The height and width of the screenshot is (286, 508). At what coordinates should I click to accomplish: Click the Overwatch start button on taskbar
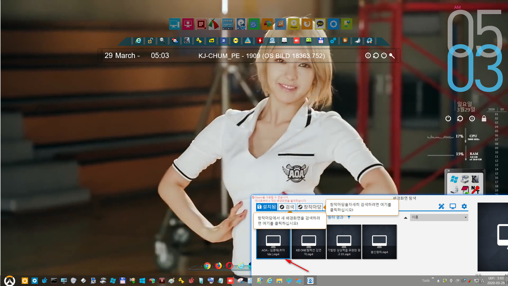[10, 281]
